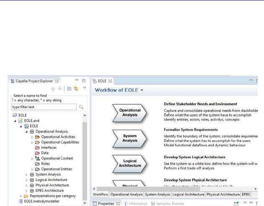Click the Operational Analysis workflow arrow button
Image resolution: width=264 pixels, height=206 pixels.
pos(129,113)
